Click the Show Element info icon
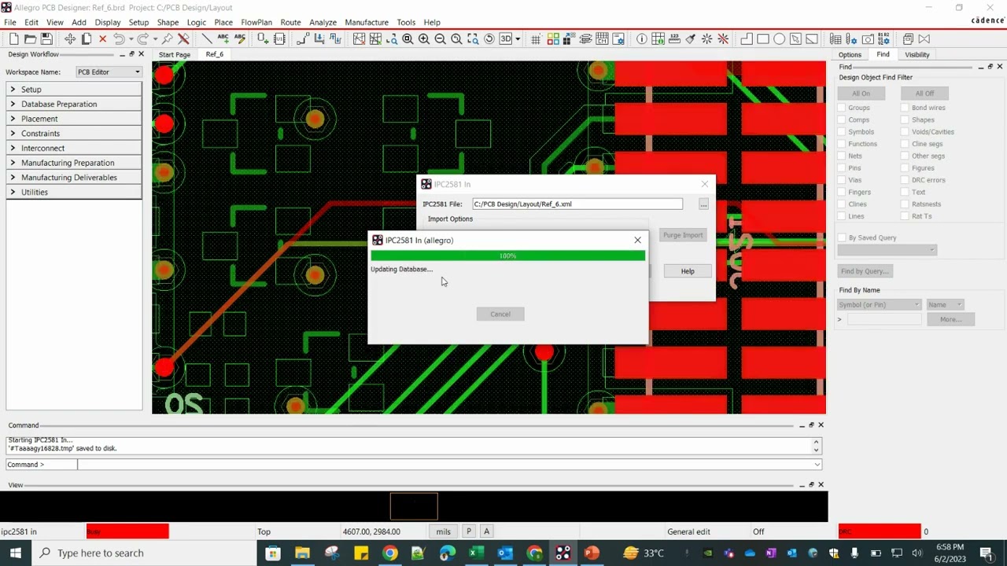 point(642,39)
